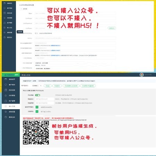The height and width of the screenshot is (156, 156).
Task: Click the generated URL above the QR code
Action: (x=55, y=120)
